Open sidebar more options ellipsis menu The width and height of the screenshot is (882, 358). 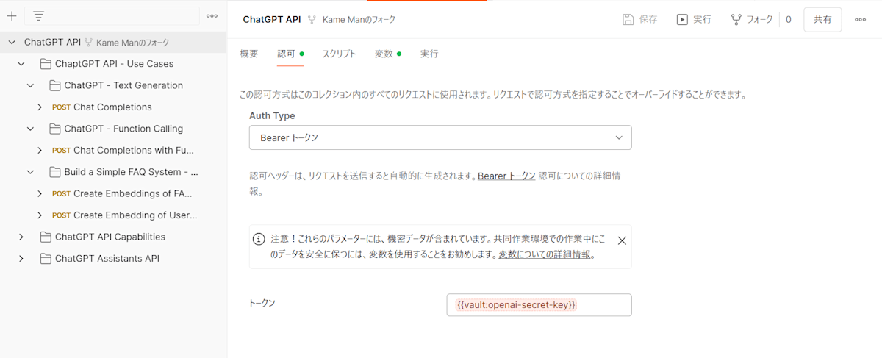click(212, 15)
